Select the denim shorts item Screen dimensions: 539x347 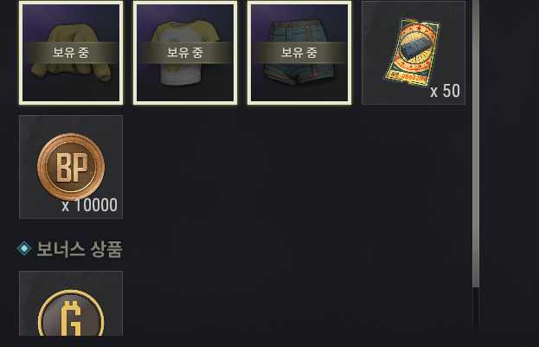299,53
